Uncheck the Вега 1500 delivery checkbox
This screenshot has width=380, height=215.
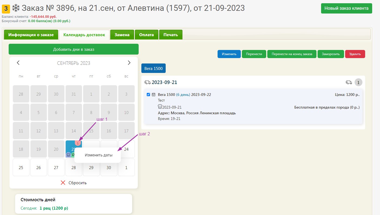tap(148, 95)
